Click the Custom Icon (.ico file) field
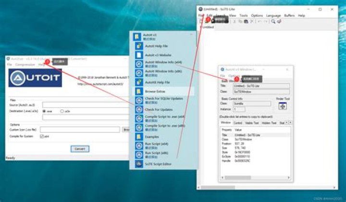Image resolution: width=346 pixels, height=202 pixels. pyautogui.click(x=80, y=130)
